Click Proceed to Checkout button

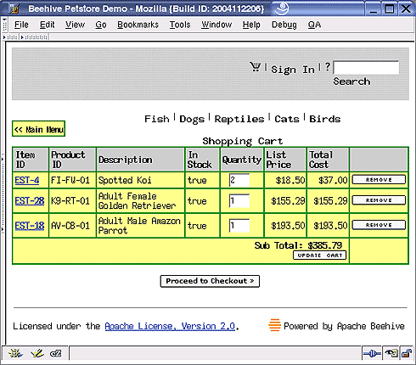(210, 281)
